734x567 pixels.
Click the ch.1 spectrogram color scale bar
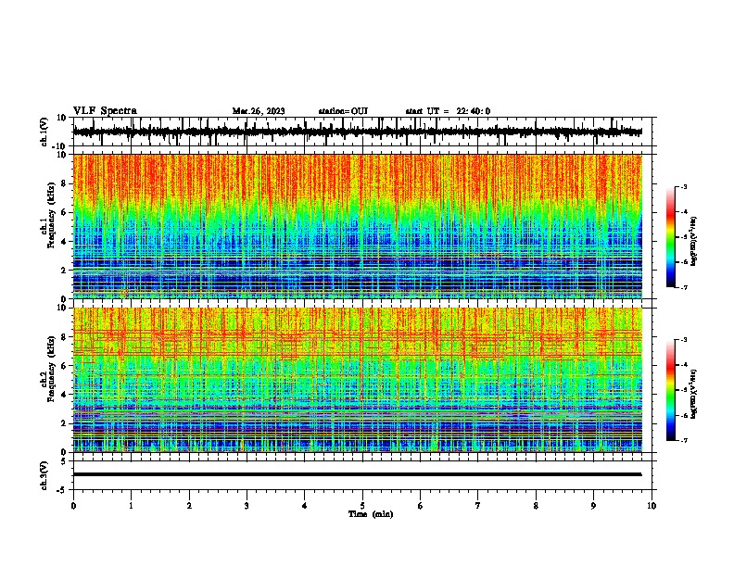pyautogui.click(x=670, y=237)
